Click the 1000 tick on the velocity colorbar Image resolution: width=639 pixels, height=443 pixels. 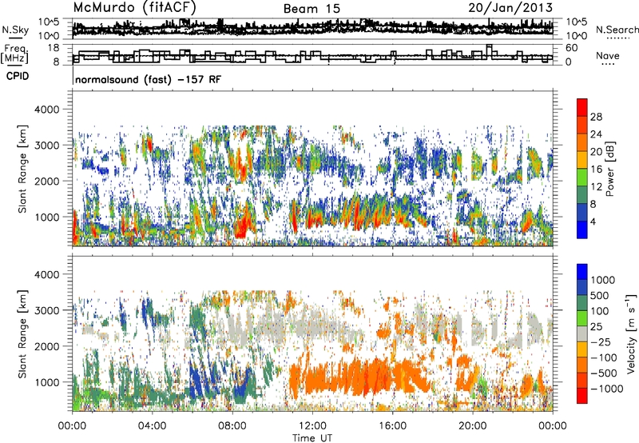[x=602, y=280]
